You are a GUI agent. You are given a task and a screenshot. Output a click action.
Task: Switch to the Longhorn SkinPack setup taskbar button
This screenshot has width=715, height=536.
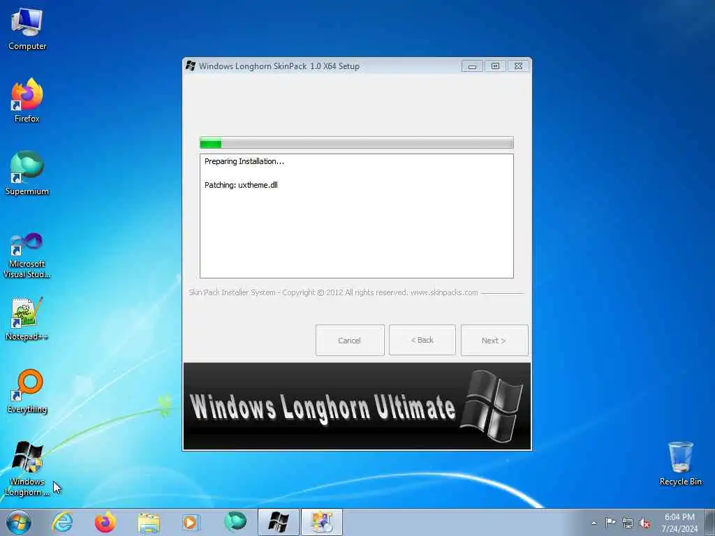tap(279, 522)
